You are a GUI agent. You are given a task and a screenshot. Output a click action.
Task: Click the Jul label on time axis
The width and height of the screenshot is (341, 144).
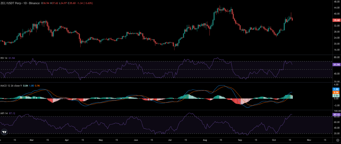[x=170, y=140]
